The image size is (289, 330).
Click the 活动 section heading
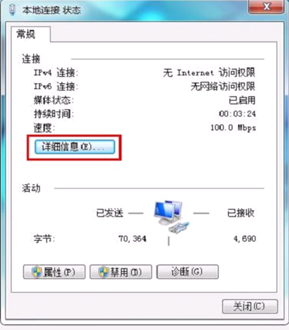(31, 188)
